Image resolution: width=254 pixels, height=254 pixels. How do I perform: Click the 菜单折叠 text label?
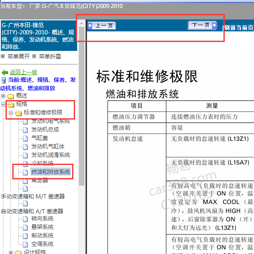50,56
